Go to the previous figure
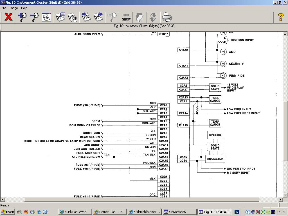Image resolution: width=288 pixels, height=216 pixels. click(86, 17)
